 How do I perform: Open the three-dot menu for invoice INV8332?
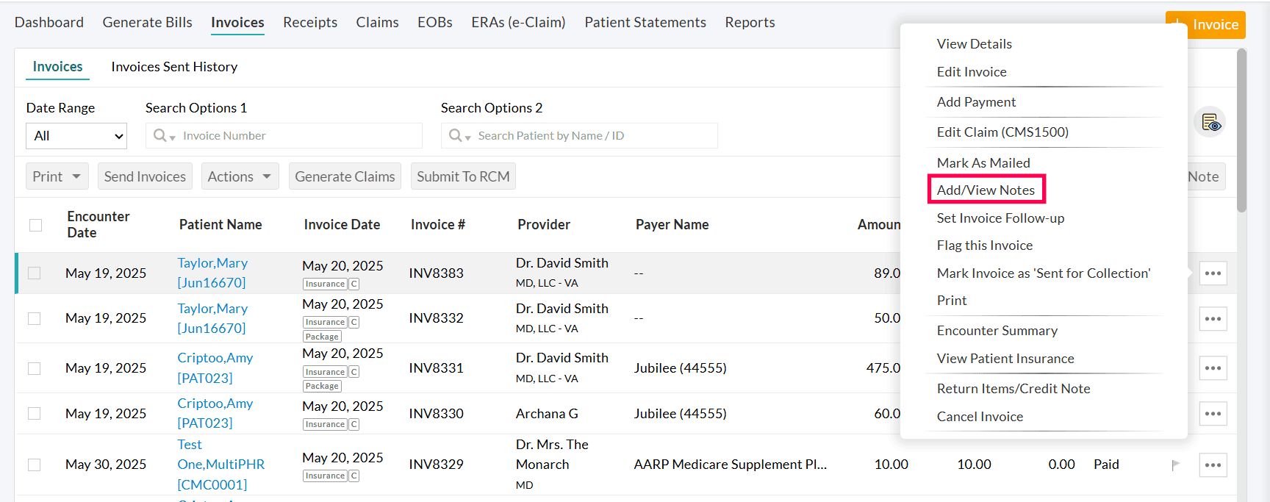point(1213,319)
